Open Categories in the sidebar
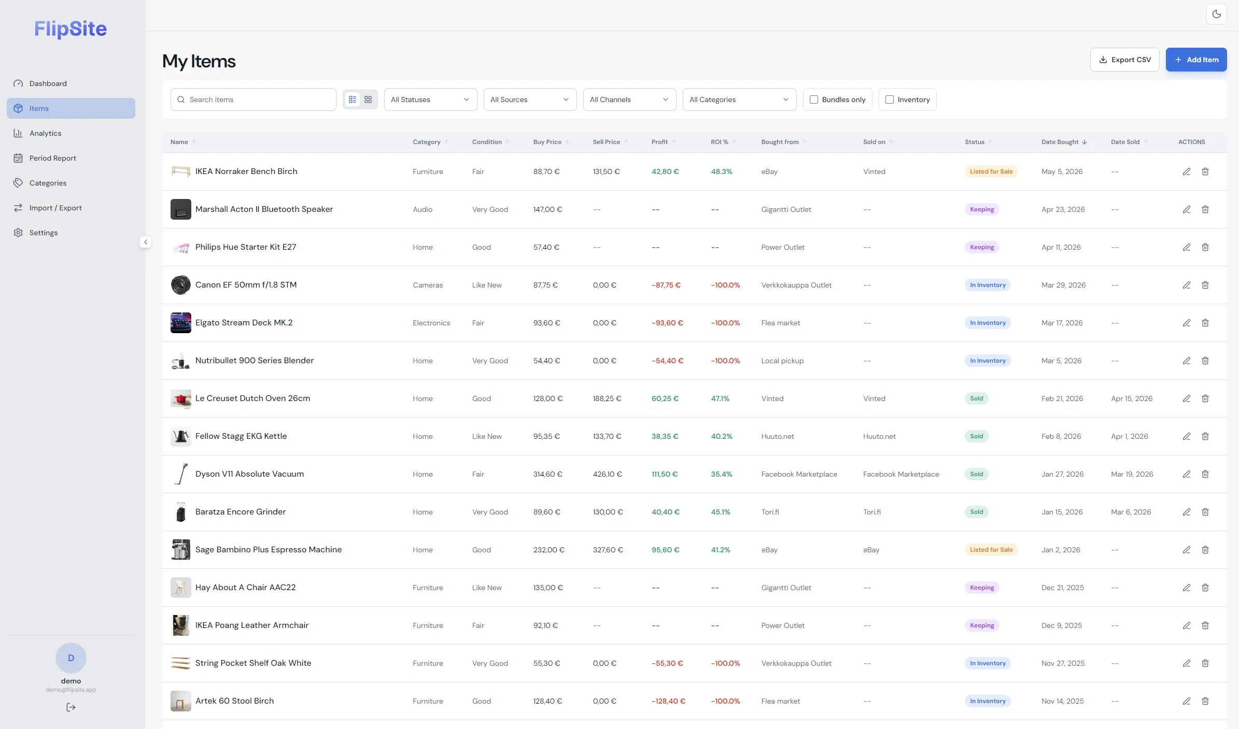Image resolution: width=1239 pixels, height=729 pixels. (x=71, y=183)
